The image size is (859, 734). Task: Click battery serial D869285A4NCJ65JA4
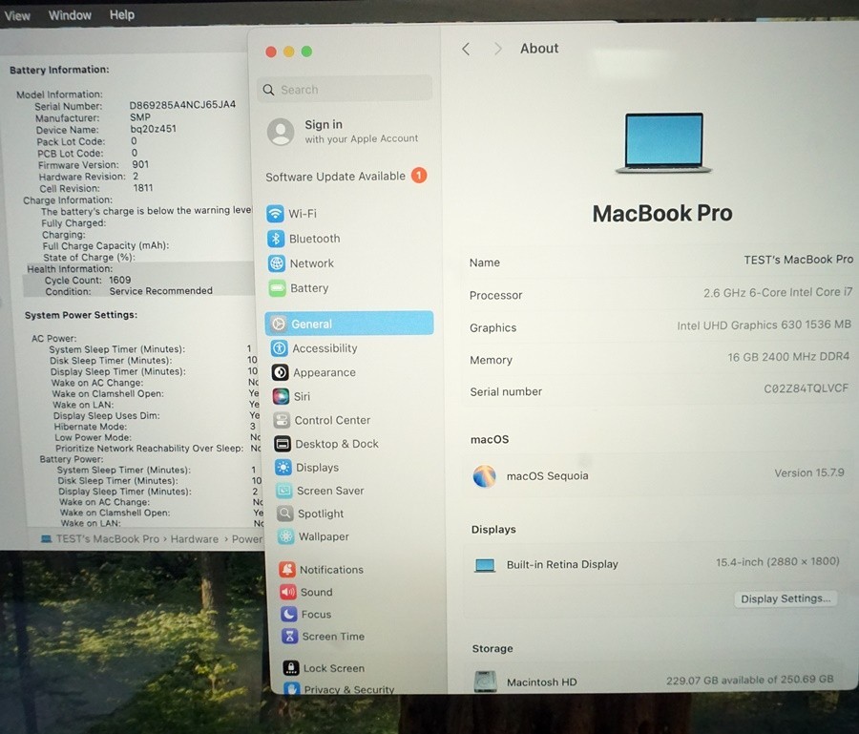coord(182,105)
